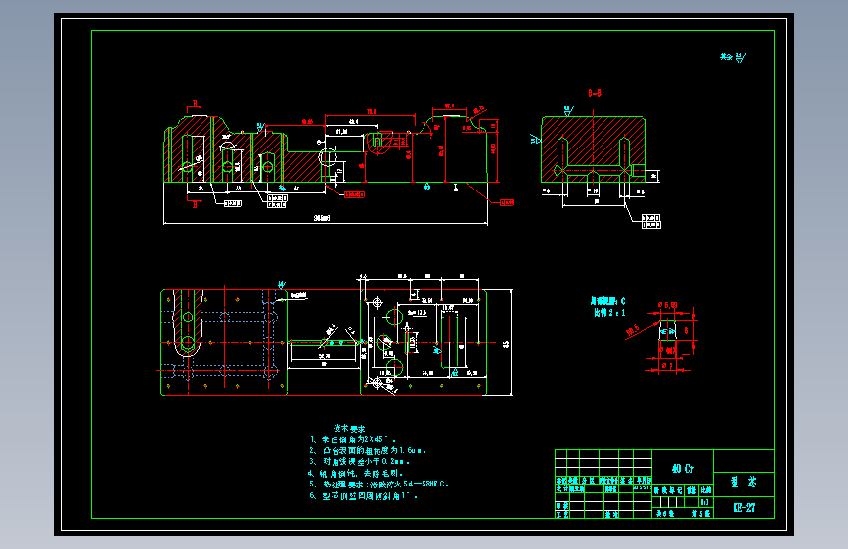This screenshot has width=848, height=549.
Task: Click the "型芯" part name in title block
Action: 743,482
